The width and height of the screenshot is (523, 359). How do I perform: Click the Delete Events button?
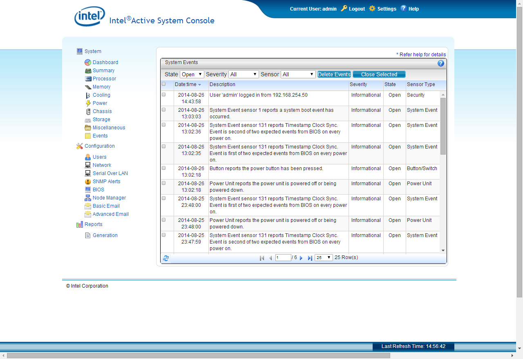(334, 74)
